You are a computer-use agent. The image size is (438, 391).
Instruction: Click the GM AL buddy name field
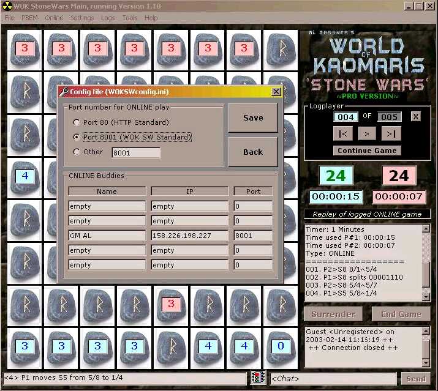(x=107, y=236)
